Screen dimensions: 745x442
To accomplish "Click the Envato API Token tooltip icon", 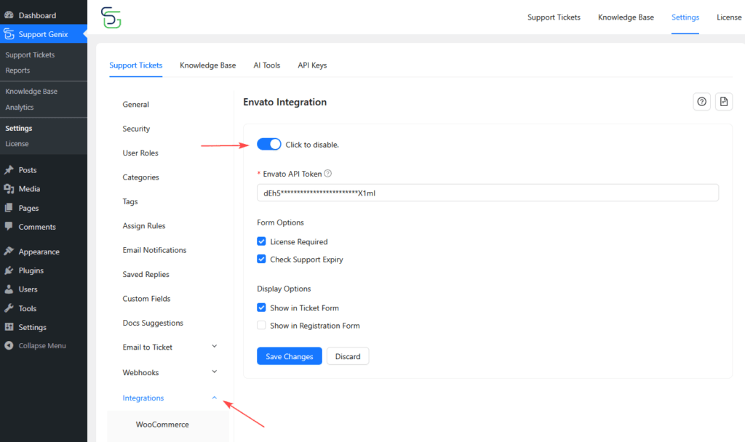I will click(328, 173).
